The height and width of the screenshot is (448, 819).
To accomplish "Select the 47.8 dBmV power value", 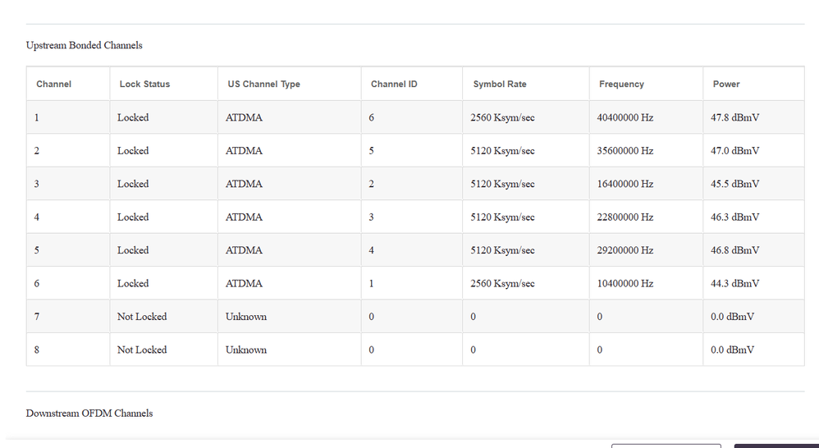I will [734, 117].
